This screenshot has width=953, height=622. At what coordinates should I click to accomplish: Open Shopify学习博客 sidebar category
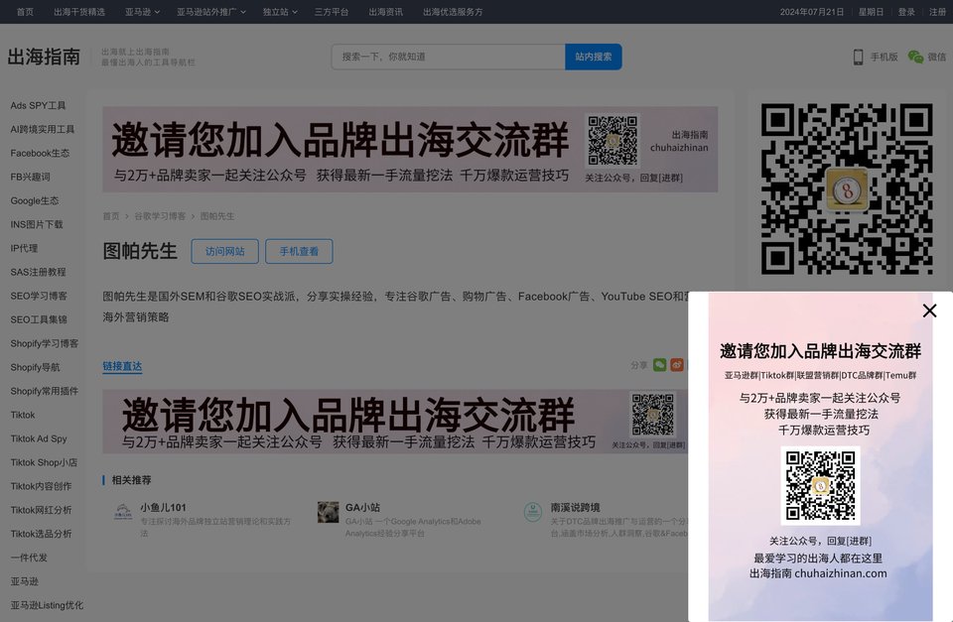coord(45,343)
